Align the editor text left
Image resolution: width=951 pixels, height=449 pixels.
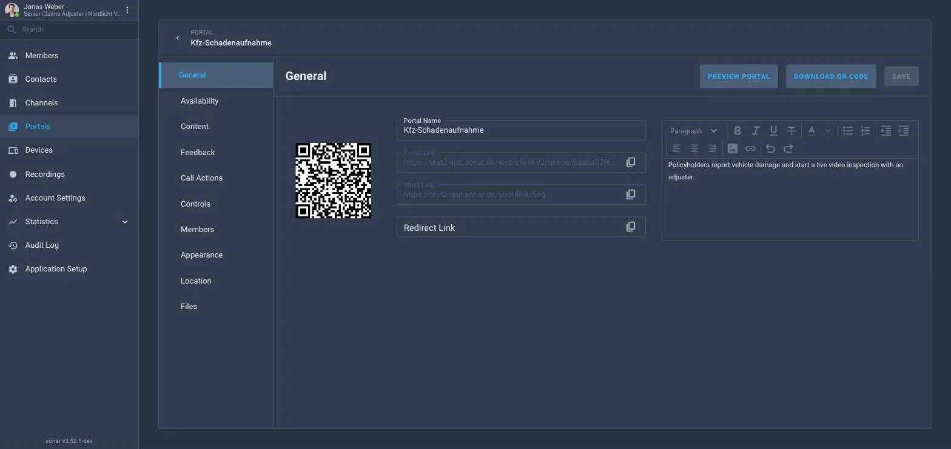(676, 148)
